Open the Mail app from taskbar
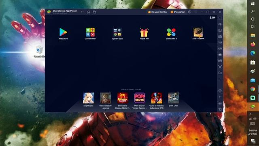The width and height of the screenshot is (259, 146). [x=253, y=80]
